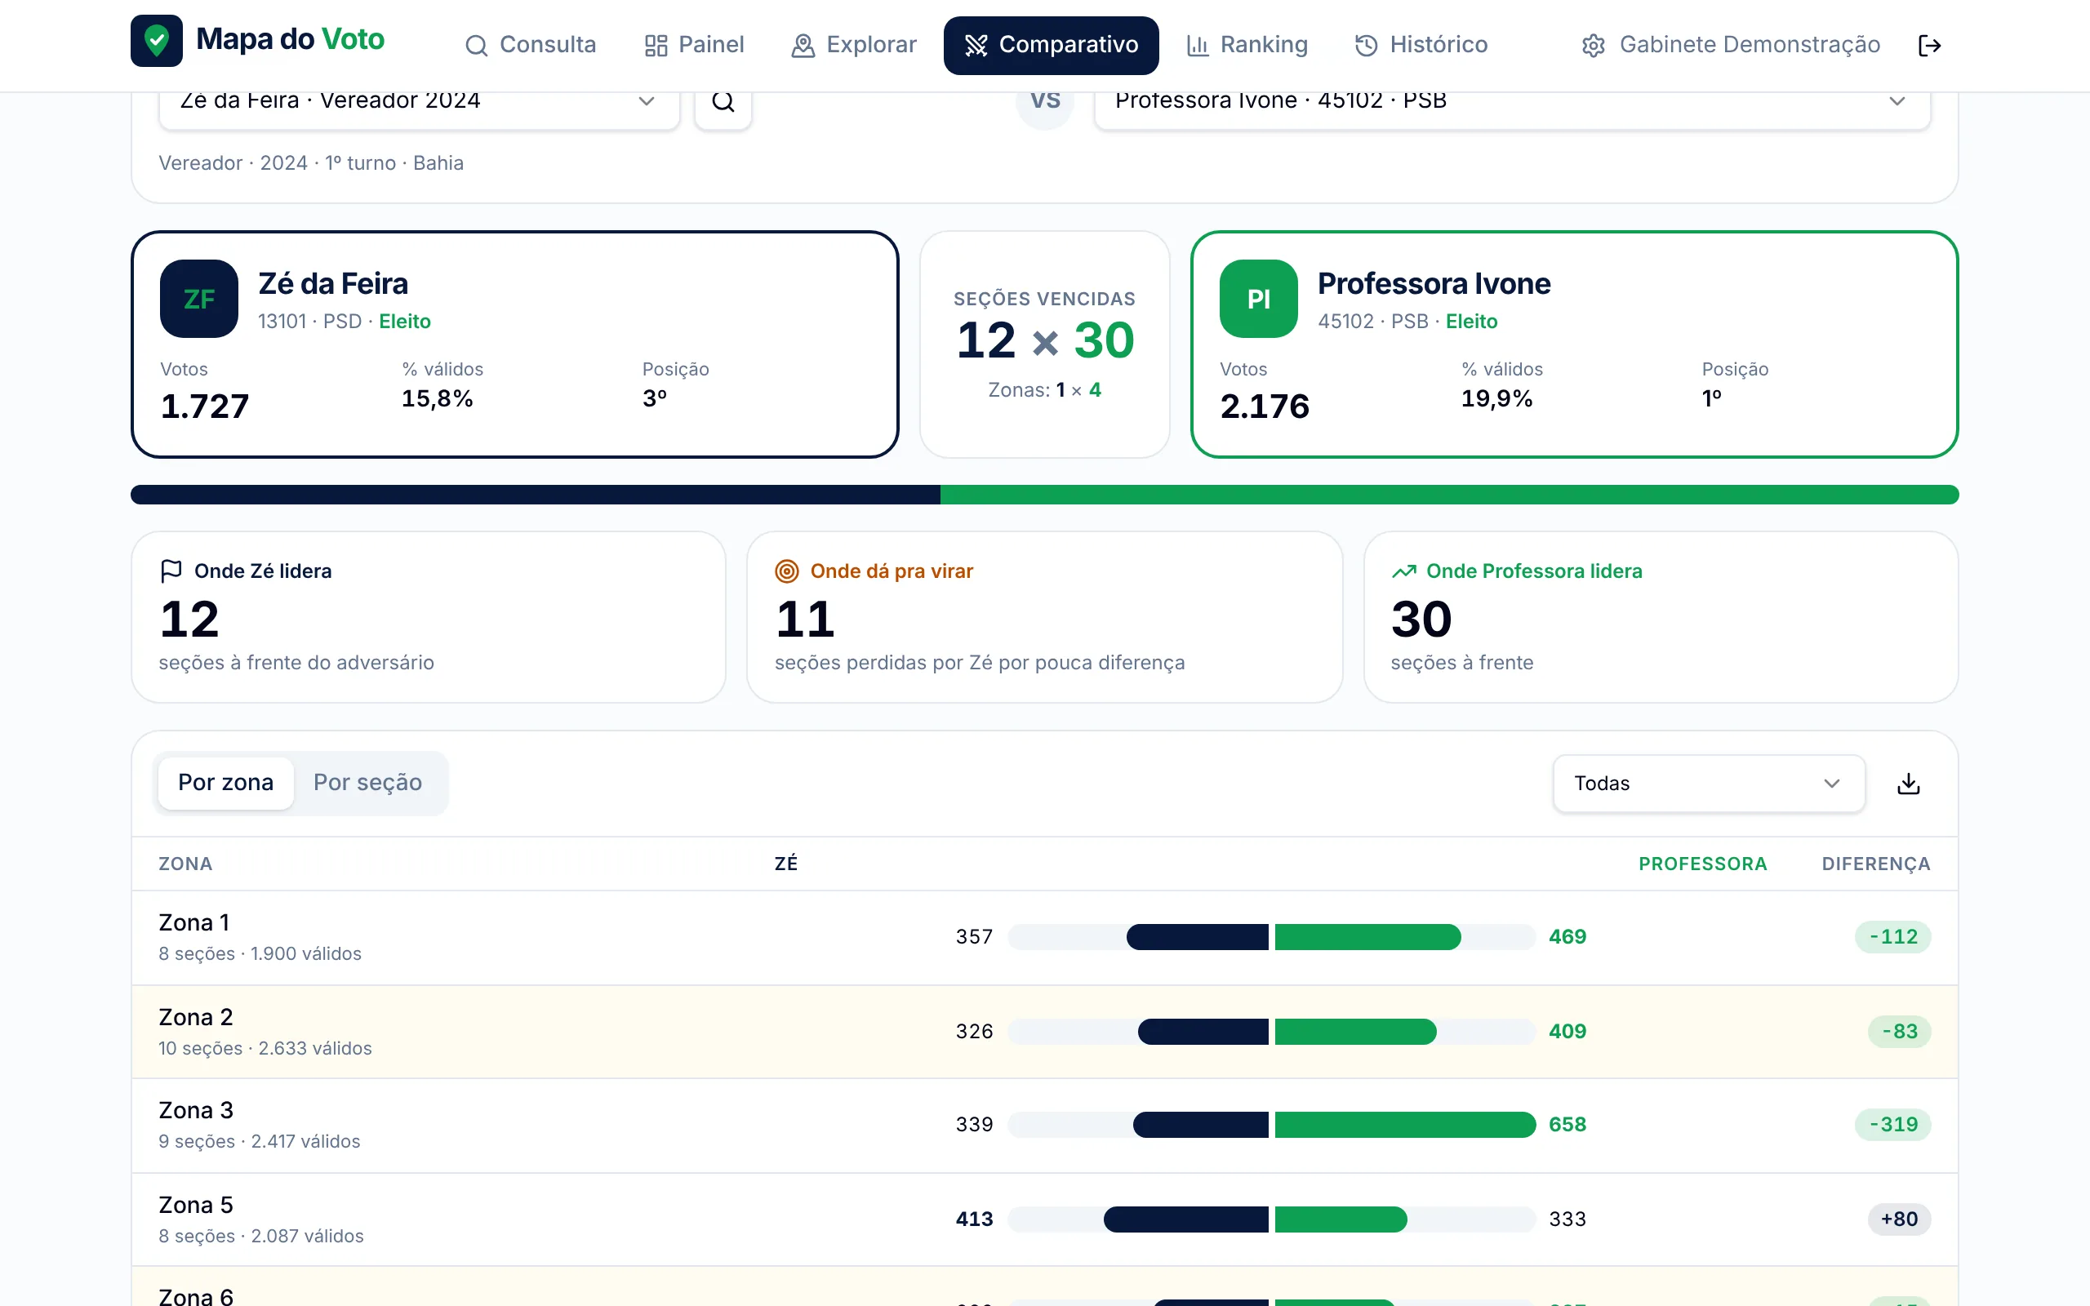
Task: Select the Zona 2 row
Action: click(x=1044, y=1031)
